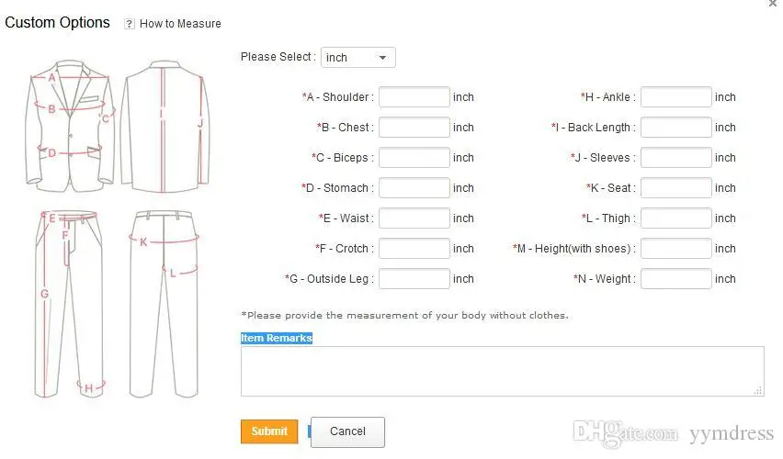Image resolution: width=783 pixels, height=459 pixels.
Task: Click the Waist input field
Action: point(414,218)
